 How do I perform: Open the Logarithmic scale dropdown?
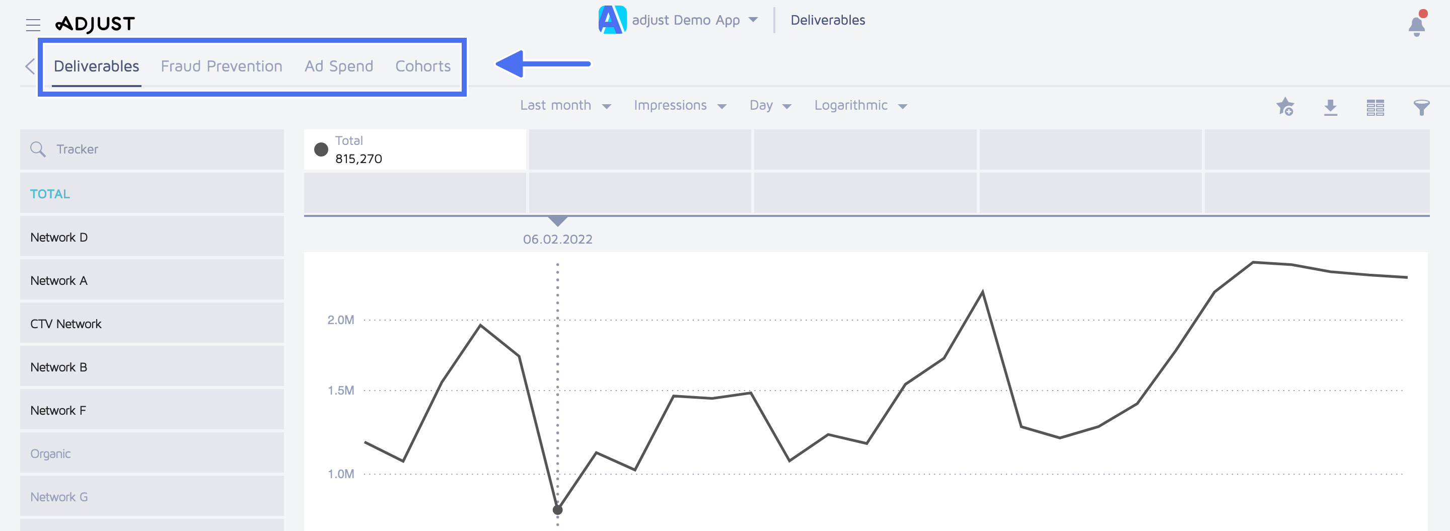point(860,105)
